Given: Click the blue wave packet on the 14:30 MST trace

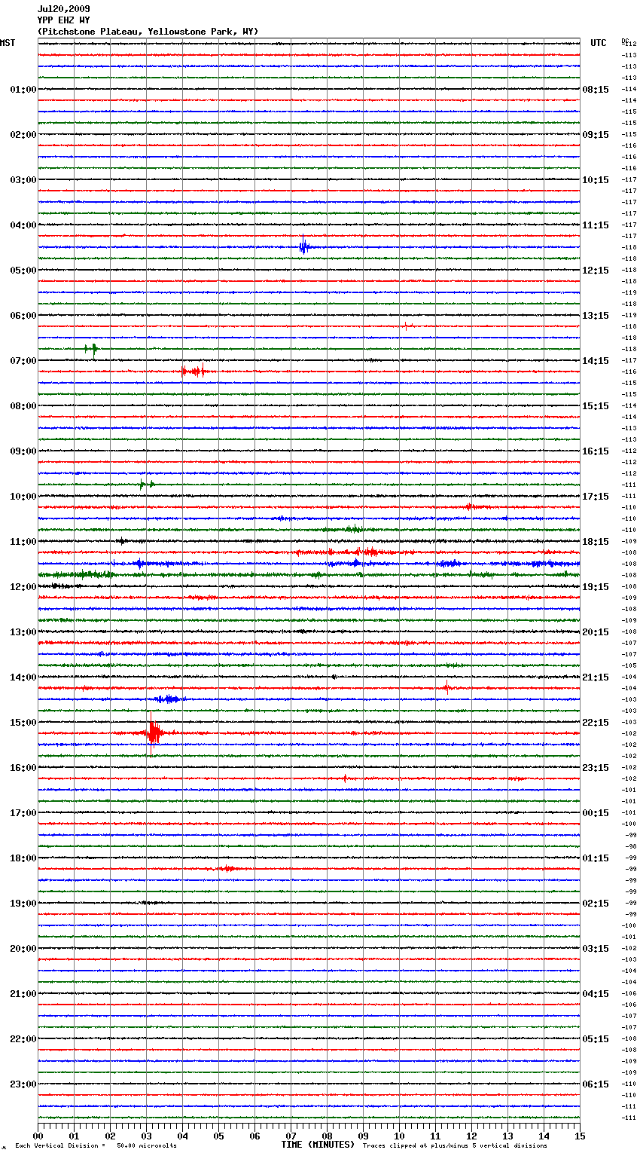Looking at the screenshot, I should click(x=169, y=699).
